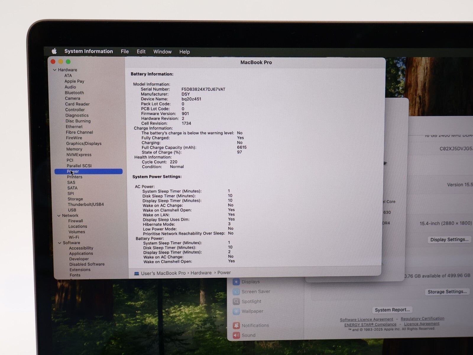Open Spotlight in System Settings sidebar

(x=251, y=301)
